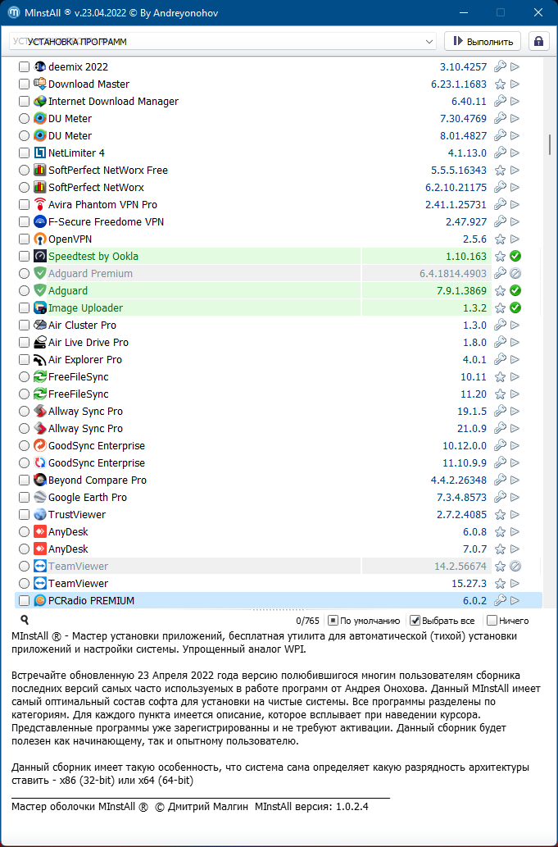Click the 'Выполнить' button
Image resolution: width=558 pixels, height=847 pixels.
coord(483,41)
